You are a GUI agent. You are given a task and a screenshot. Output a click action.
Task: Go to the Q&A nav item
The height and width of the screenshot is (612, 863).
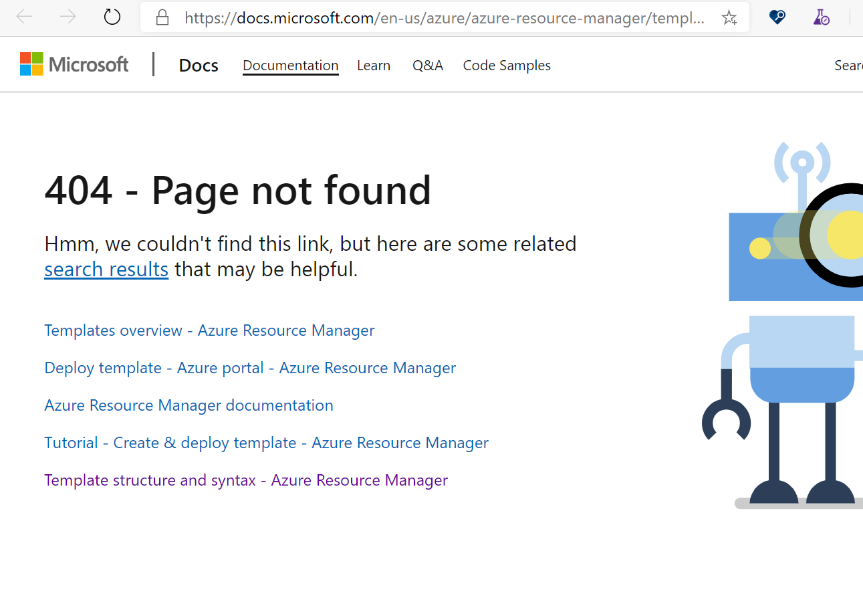point(428,66)
